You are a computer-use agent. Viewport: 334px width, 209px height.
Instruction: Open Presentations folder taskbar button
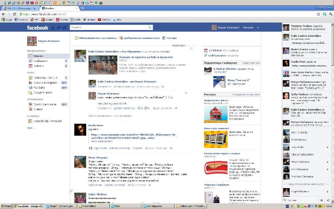click(93, 206)
